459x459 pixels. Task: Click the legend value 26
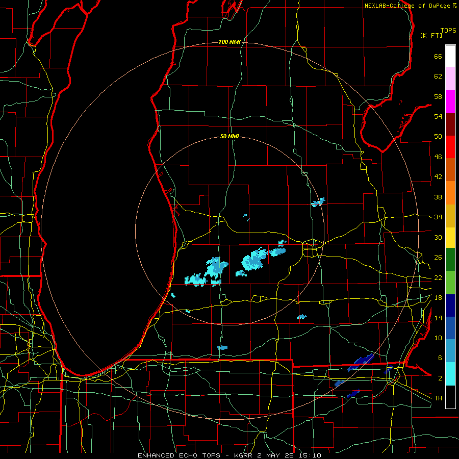[438, 258]
